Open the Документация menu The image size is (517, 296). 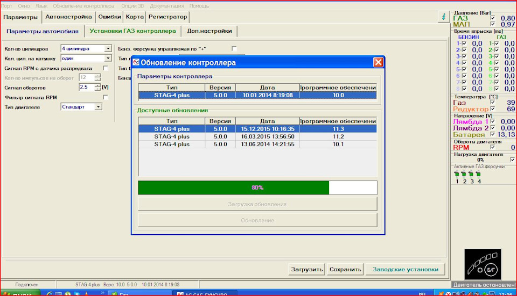167,6
